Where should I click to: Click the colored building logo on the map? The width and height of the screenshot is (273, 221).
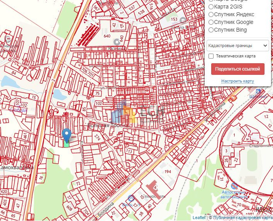124,113
